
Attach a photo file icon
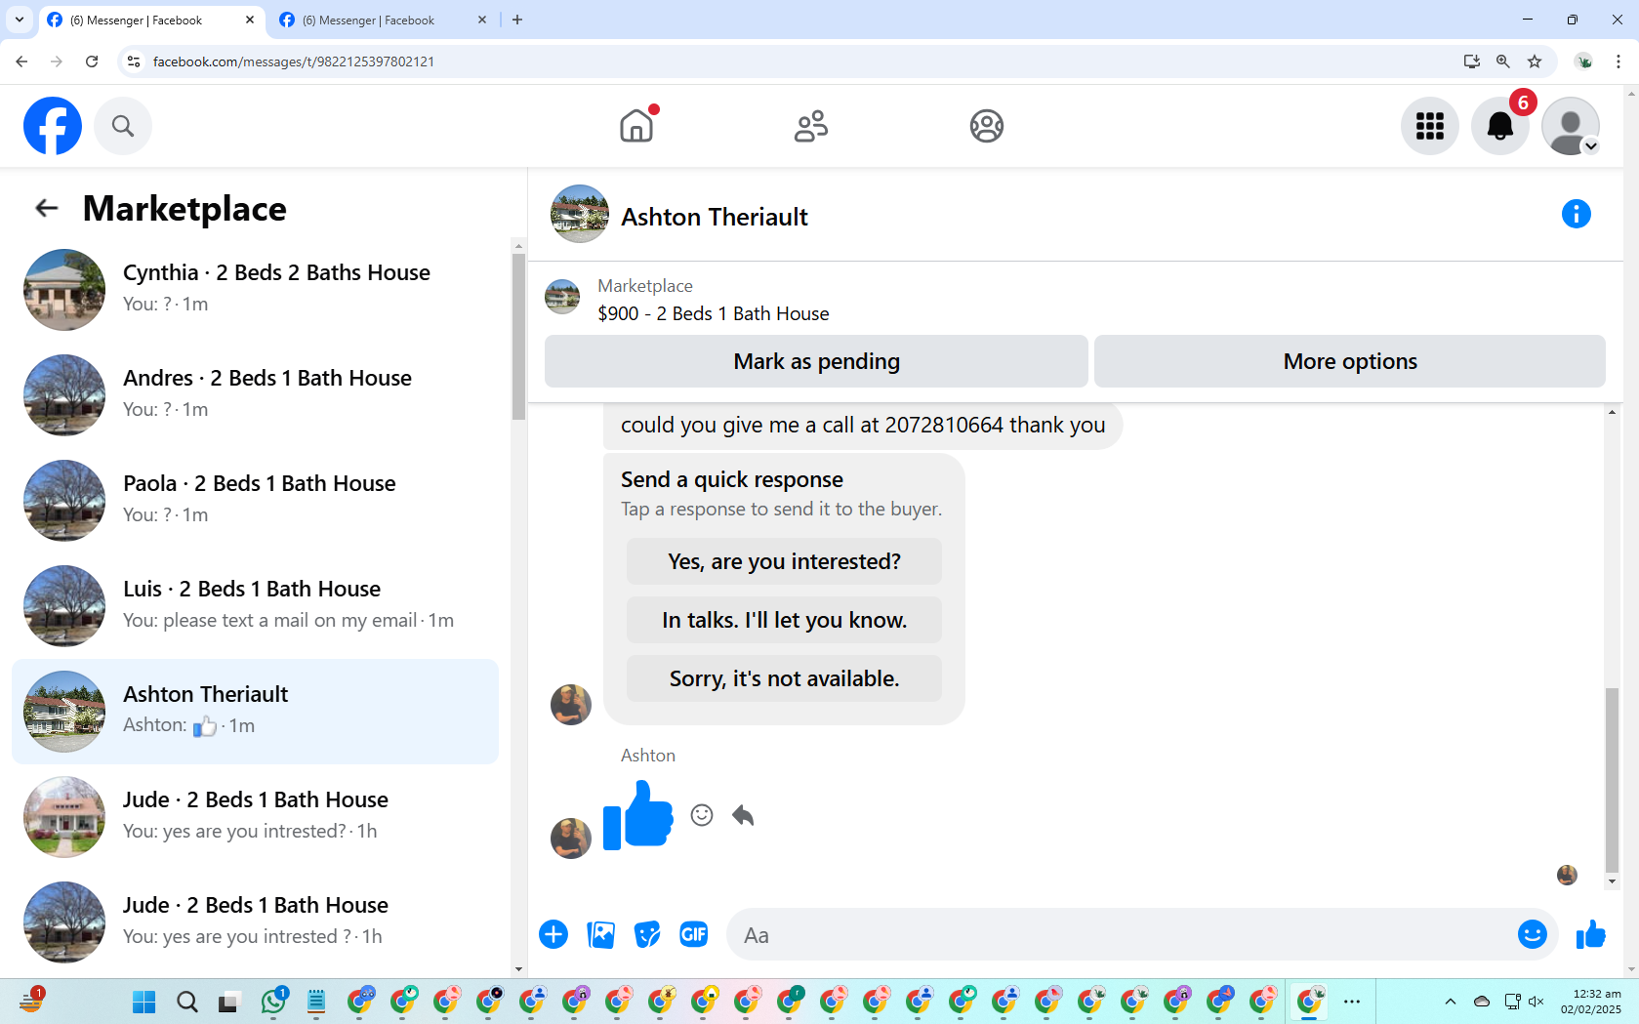tap(600, 934)
